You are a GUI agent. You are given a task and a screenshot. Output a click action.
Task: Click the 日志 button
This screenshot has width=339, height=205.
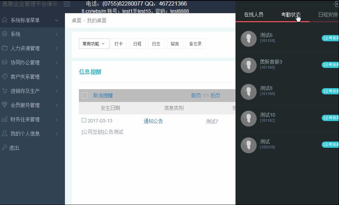156,44
